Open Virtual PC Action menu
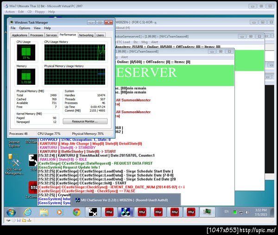Image resolution: width=278 pixels, height=235 pixels. click(10, 12)
